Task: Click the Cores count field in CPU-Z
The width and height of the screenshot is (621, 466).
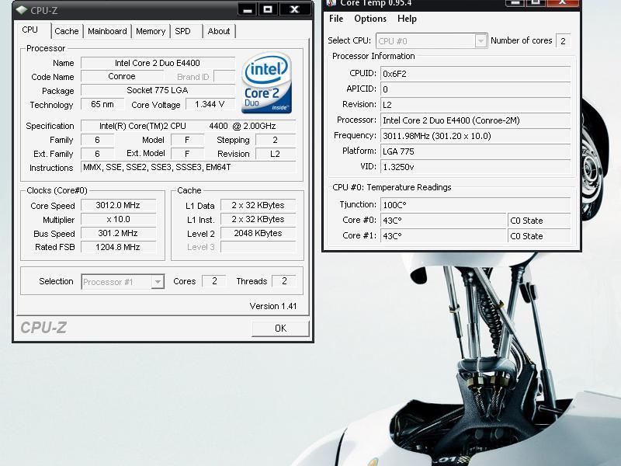Action: (x=214, y=281)
